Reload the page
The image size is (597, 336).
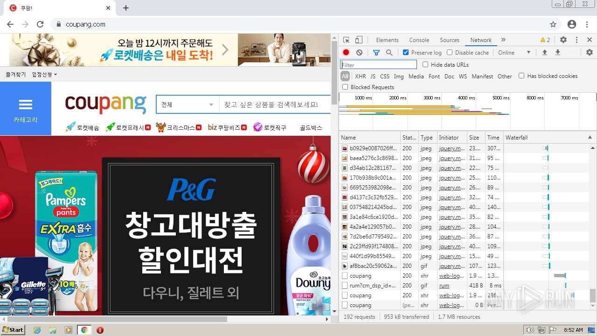coord(40,24)
